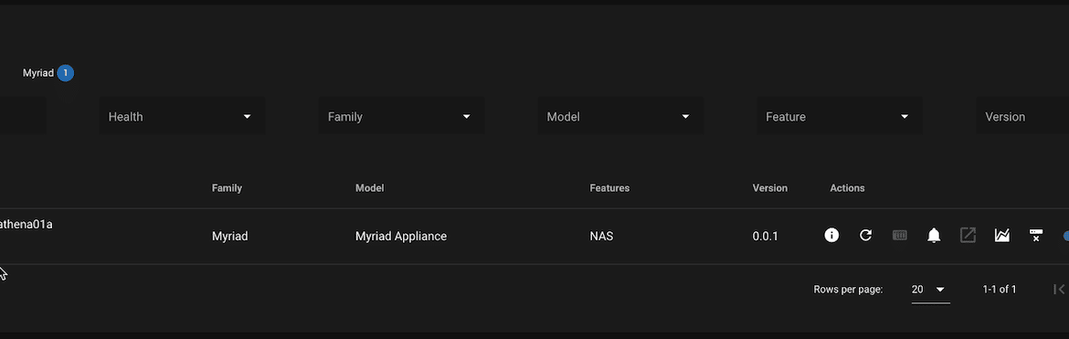Sort by the Features column header
The height and width of the screenshot is (339, 1069).
(609, 187)
